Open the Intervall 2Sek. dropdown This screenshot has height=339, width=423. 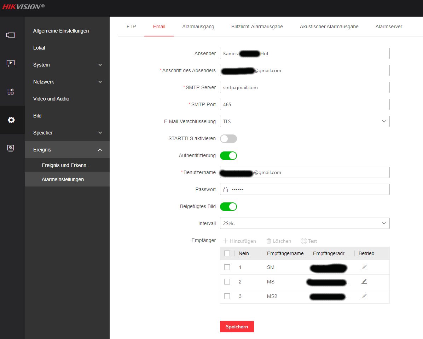click(x=305, y=224)
